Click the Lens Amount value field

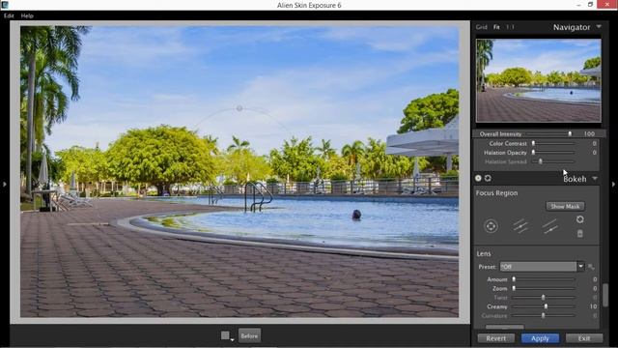[x=595, y=279]
